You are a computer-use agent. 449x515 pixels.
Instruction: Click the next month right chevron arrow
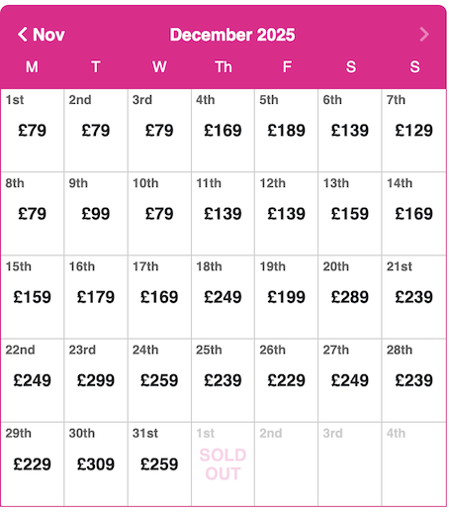click(424, 35)
